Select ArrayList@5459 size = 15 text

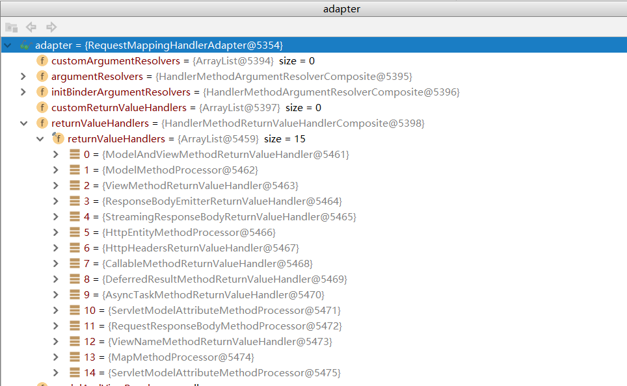tap(241, 138)
